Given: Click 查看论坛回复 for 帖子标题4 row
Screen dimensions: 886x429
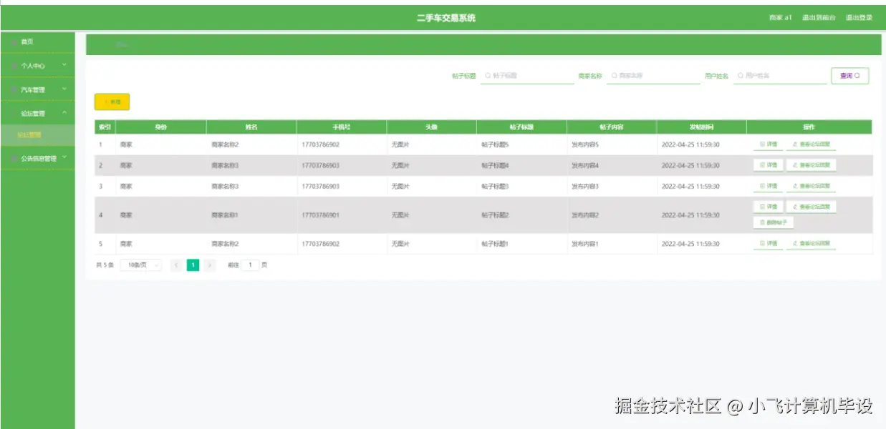Looking at the screenshot, I should [x=811, y=165].
